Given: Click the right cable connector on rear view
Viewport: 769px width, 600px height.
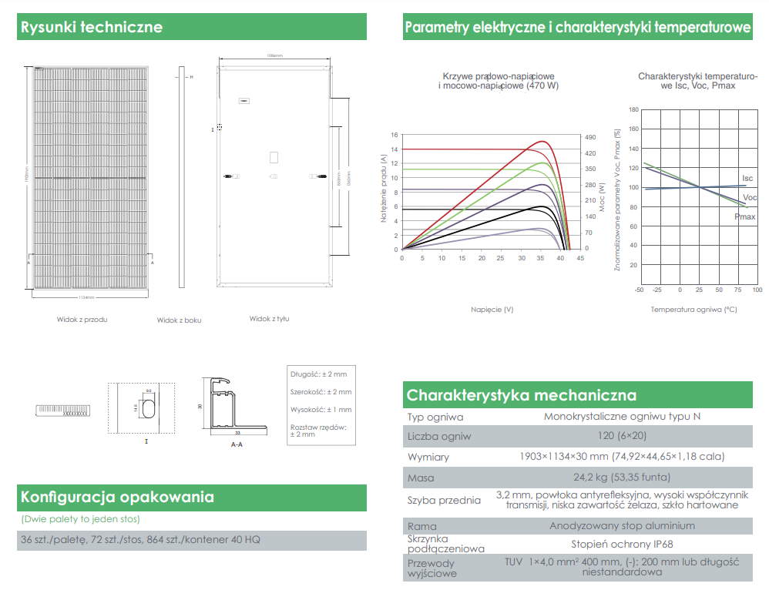Looking at the screenshot, I should tap(317, 176).
